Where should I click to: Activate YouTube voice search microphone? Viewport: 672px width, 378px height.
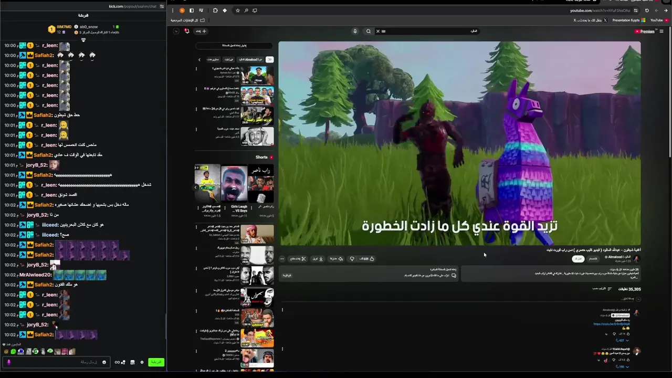355,31
